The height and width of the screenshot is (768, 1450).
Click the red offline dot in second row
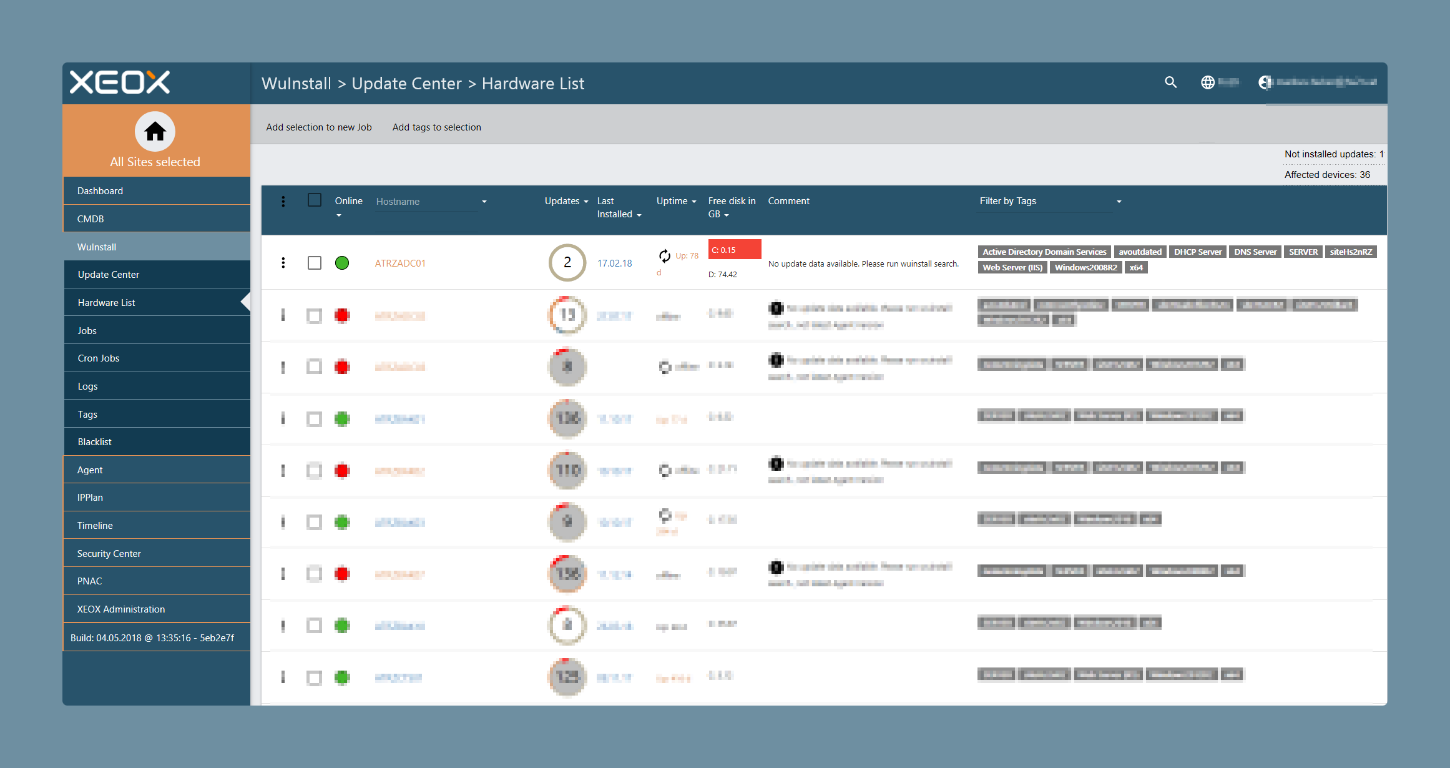(x=342, y=315)
